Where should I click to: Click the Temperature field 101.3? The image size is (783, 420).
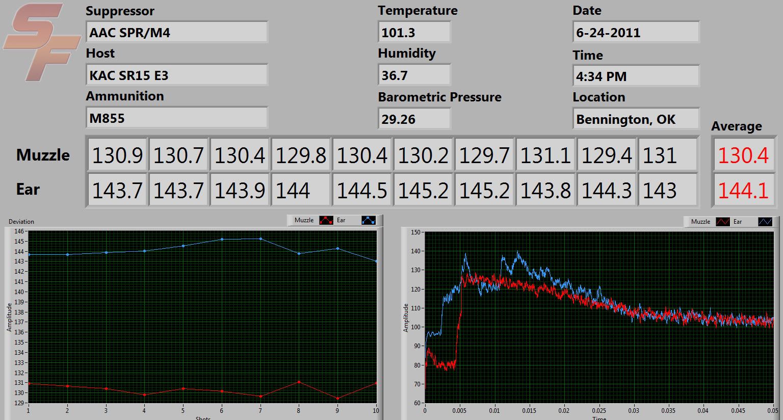(x=414, y=32)
